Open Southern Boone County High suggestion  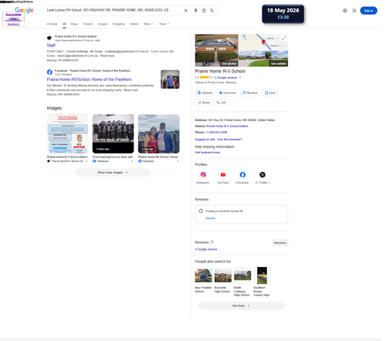pyautogui.click(x=262, y=282)
